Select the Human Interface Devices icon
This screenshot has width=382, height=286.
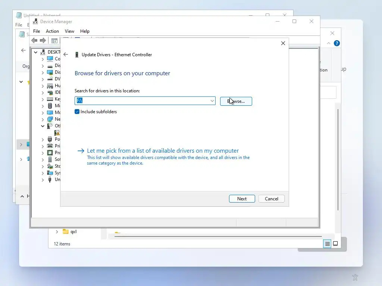(x=50, y=86)
